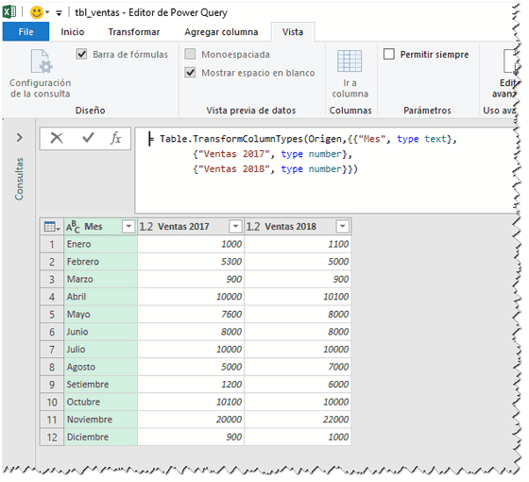This screenshot has height=482, width=529.
Task: Switch to the Inicio ribbon tab
Action: 72,32
